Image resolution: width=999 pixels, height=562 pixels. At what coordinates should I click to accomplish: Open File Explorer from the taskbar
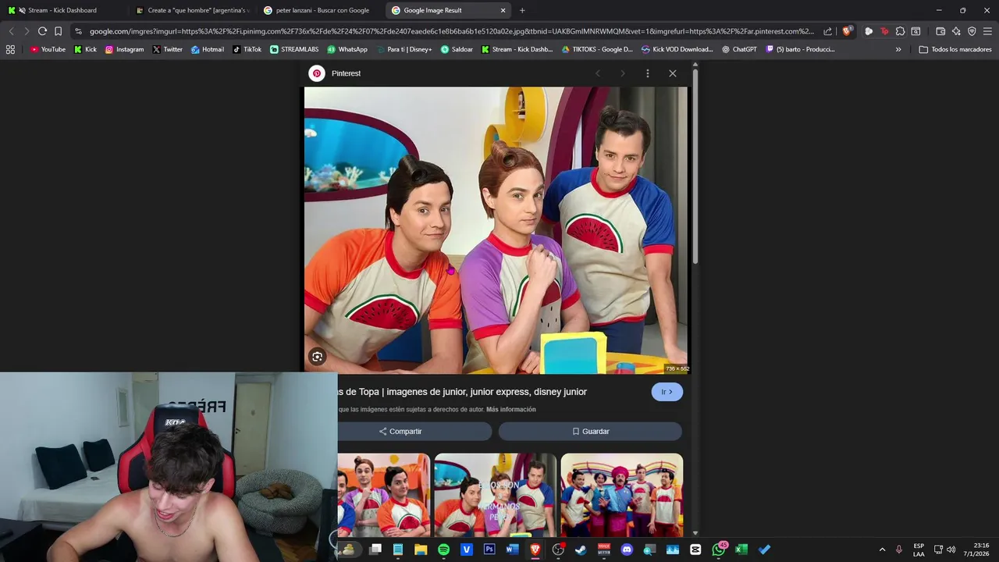(x=421, y=550)
